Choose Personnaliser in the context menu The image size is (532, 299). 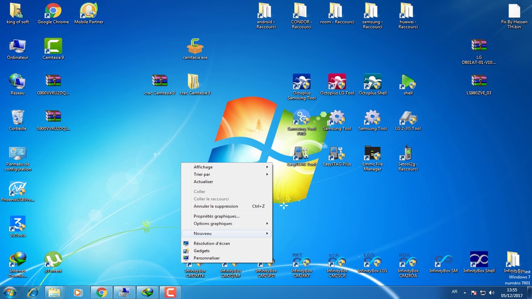tap(227, 258)
